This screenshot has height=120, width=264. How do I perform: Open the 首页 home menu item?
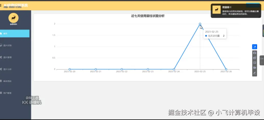click(x=15, y=33)
